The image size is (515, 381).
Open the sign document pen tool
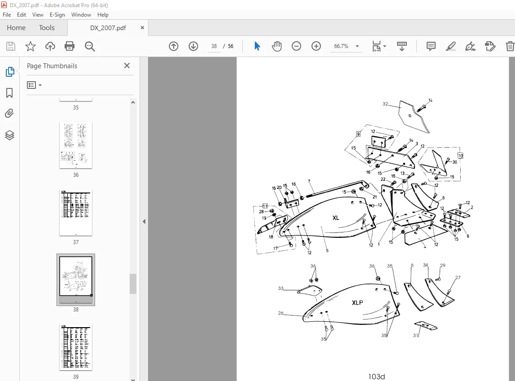(470, 46)
